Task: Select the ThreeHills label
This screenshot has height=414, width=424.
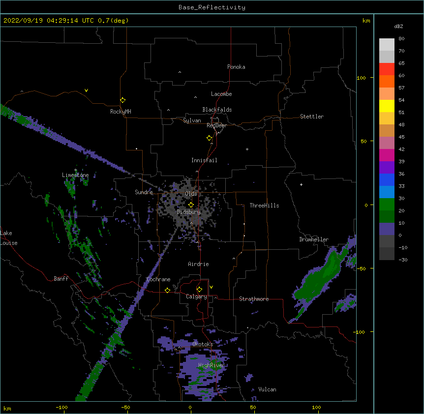Action: [x=264, y=206]
